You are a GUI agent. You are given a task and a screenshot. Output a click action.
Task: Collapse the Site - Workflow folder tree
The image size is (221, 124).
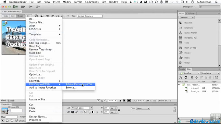pyautogui.click(x=179, y=85)
